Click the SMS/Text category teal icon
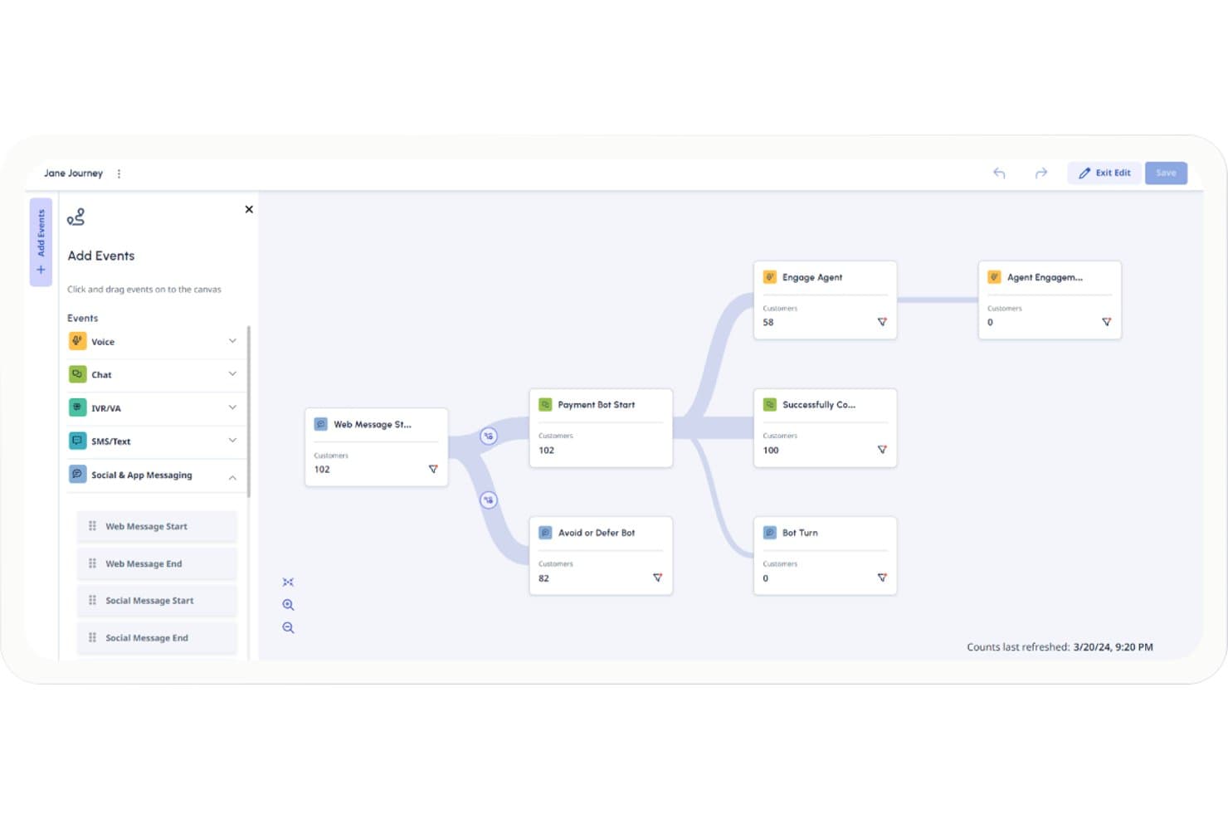The width and height of the screenshot is (1228, 819). [77, 441]
